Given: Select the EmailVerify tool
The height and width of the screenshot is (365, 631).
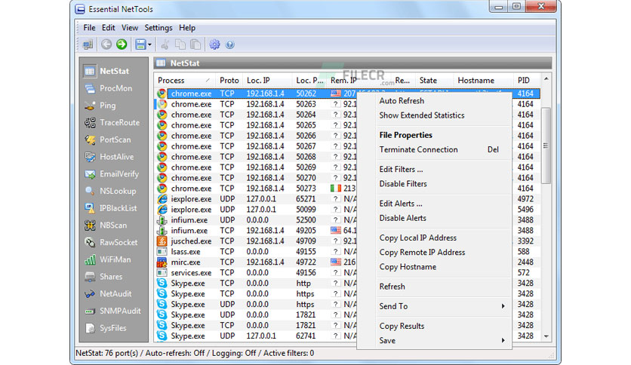Looking at the screenshot, I should [x=112, y=174].
